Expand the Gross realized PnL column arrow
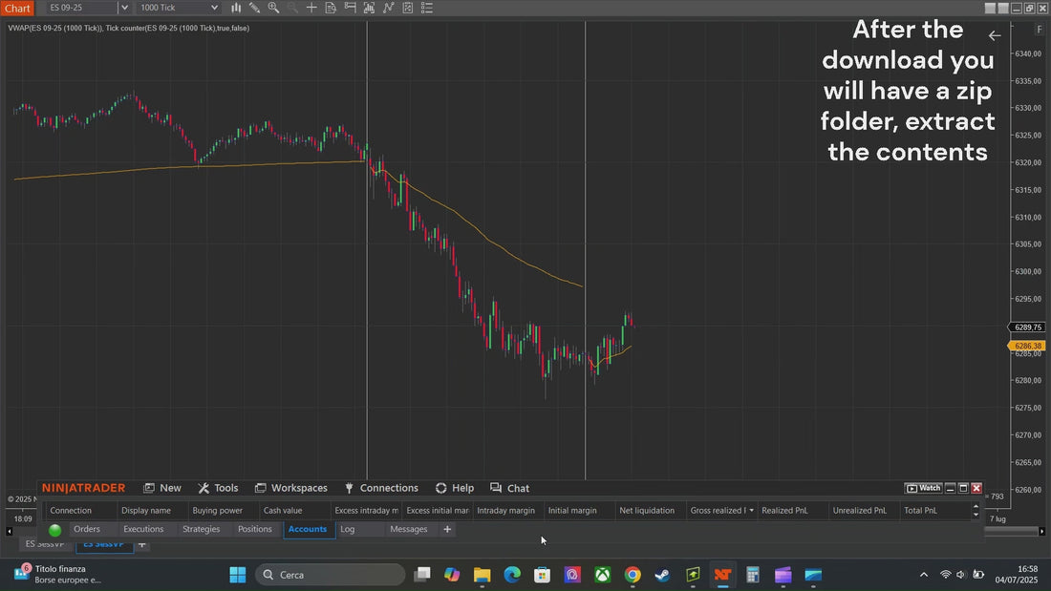Image resolution: width=1051 pixels, height=591 pixels. 751,511
